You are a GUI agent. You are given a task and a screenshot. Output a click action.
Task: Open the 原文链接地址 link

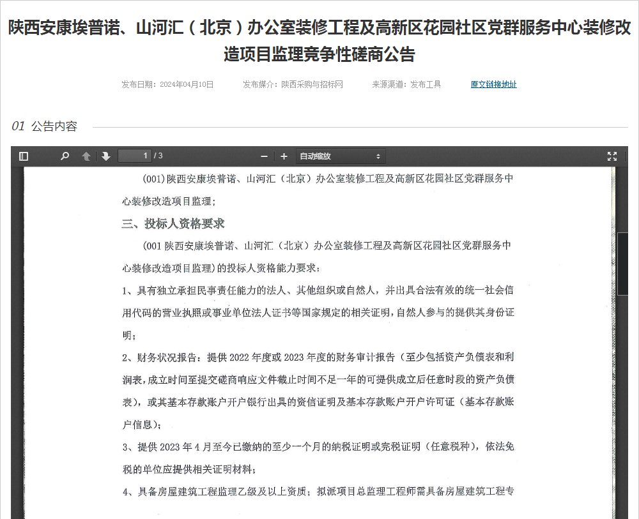[x=493, y=84]
